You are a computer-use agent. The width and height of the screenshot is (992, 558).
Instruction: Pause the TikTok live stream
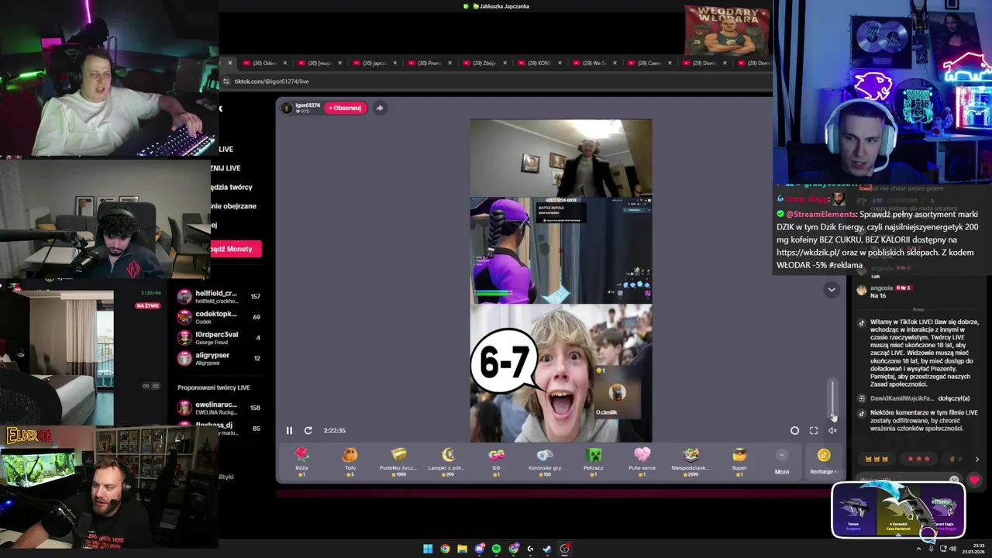(x=289, y=430)
